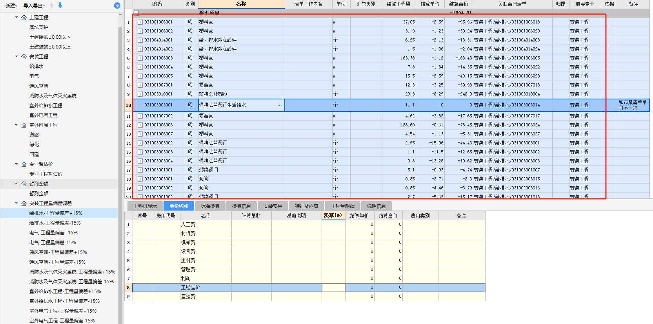Expand row 031004014001 plus icon
This screenshot has width=653, height=324.
point(140,40)
